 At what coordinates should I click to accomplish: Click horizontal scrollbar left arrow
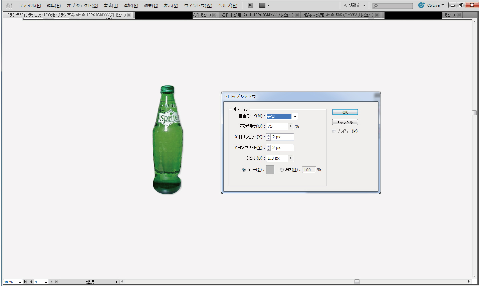(122, 282)
